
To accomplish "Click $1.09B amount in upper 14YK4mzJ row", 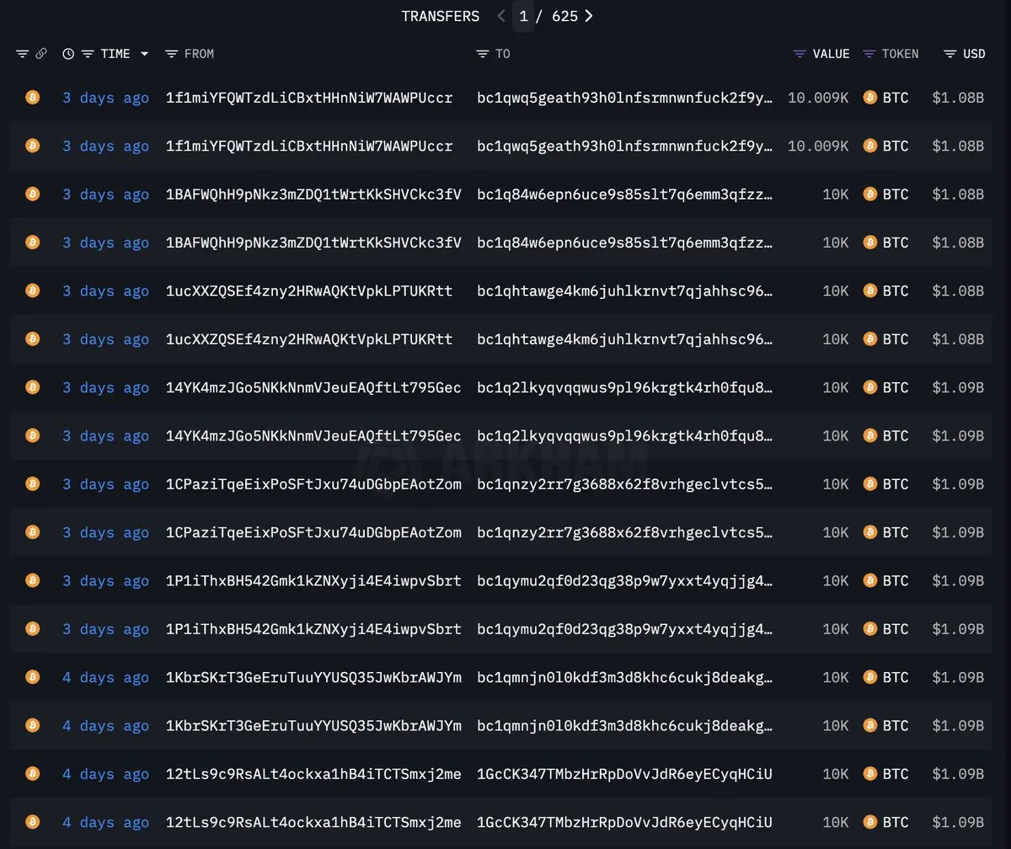I will pyautogui.click(x=958, y=387).
